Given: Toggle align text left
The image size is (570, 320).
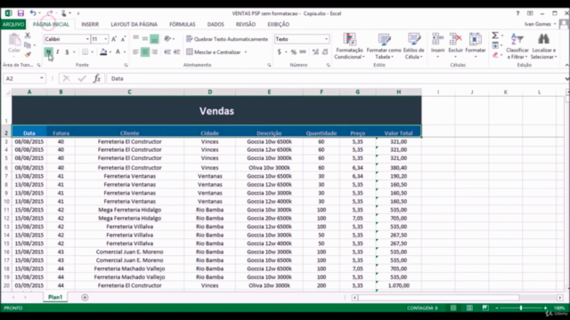Looking at the screenshot, I should click(x=135, y=52).
